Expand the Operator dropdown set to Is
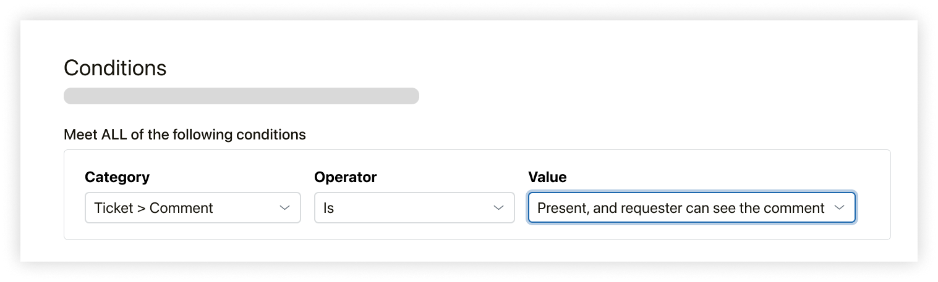The width and height of the screenshot is (938, 282). coord(414,208)
